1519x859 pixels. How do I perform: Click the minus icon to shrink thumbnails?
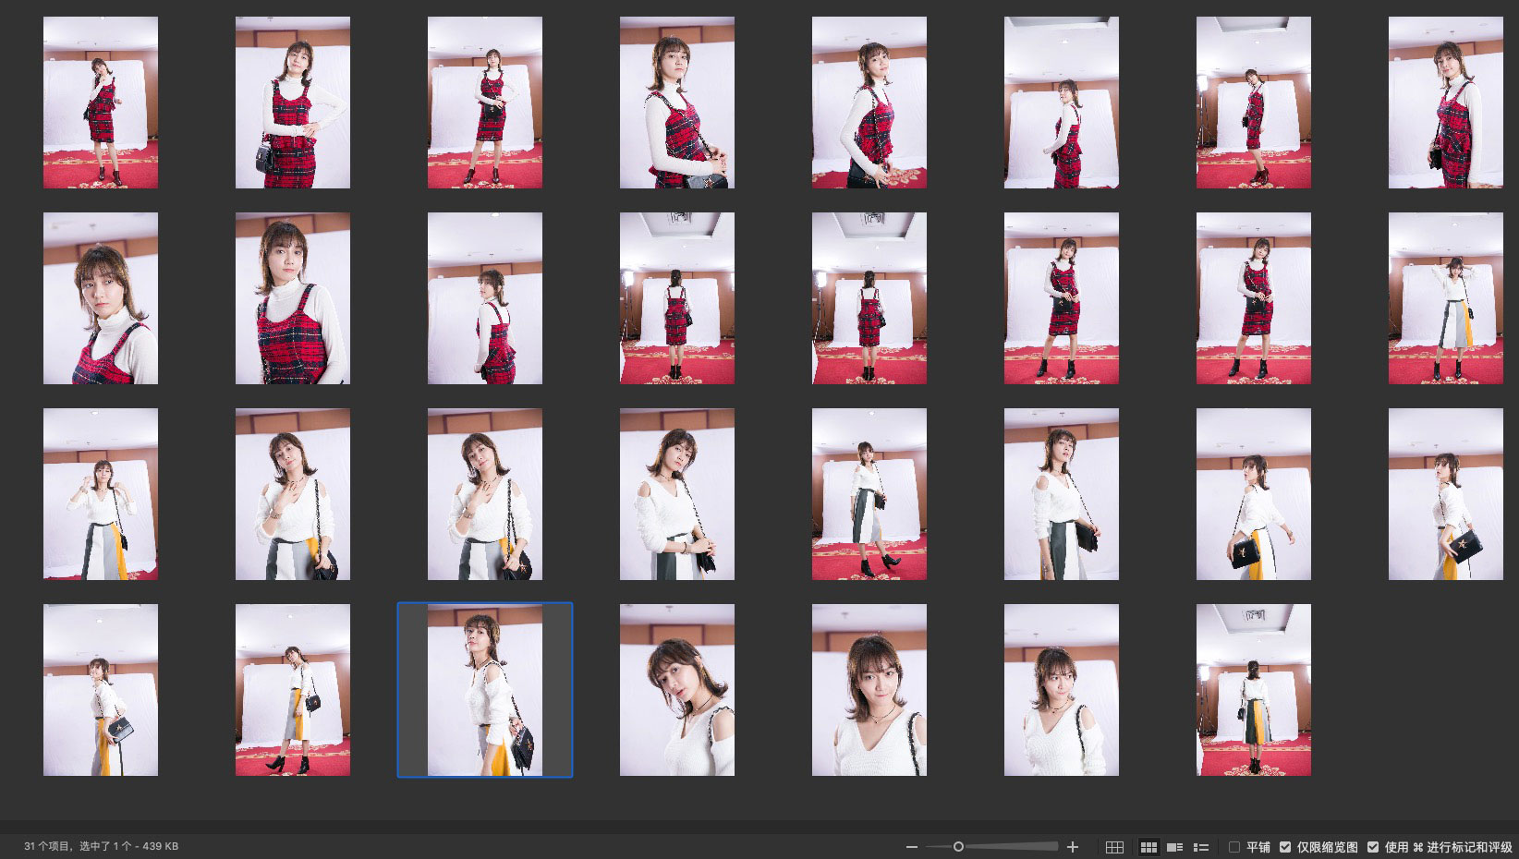pyautogui.click(x=912, y=847)
